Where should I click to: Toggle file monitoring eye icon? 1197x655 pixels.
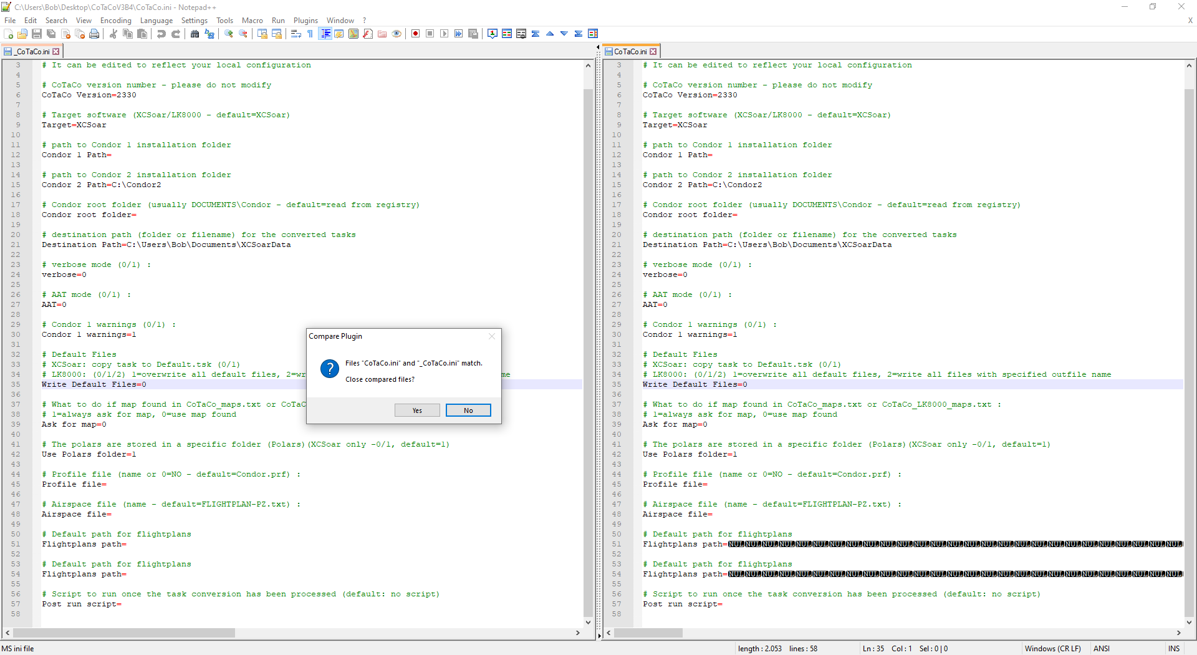point(397,34)
